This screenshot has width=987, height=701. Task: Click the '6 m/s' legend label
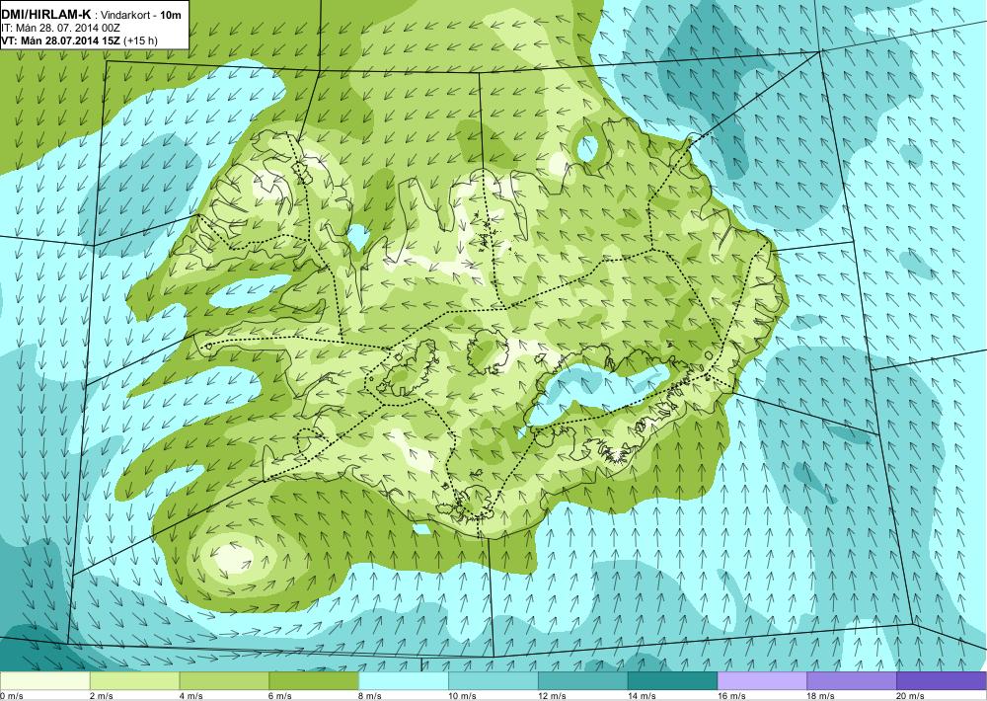pyautogui.click(x=281, y=696)
